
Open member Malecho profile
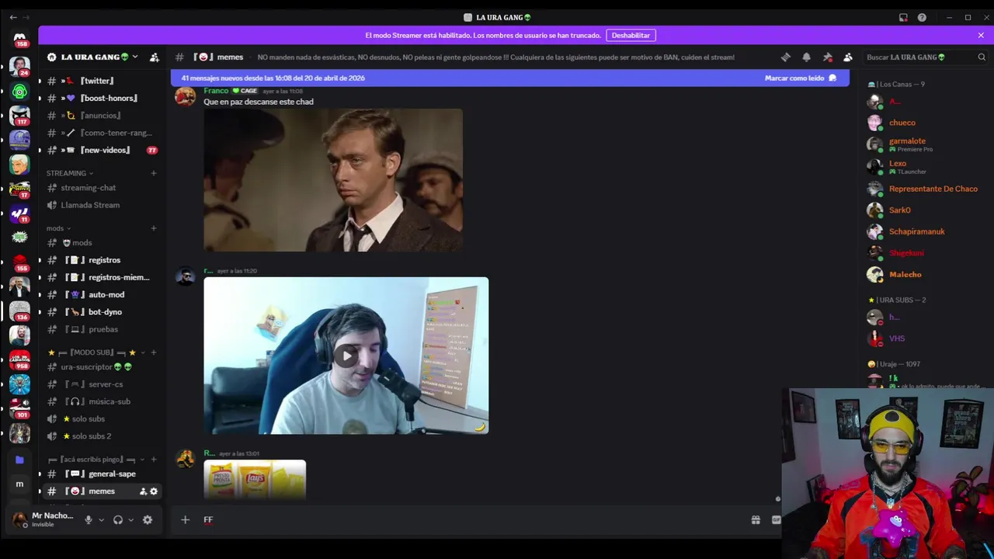(x=905, y=275)
